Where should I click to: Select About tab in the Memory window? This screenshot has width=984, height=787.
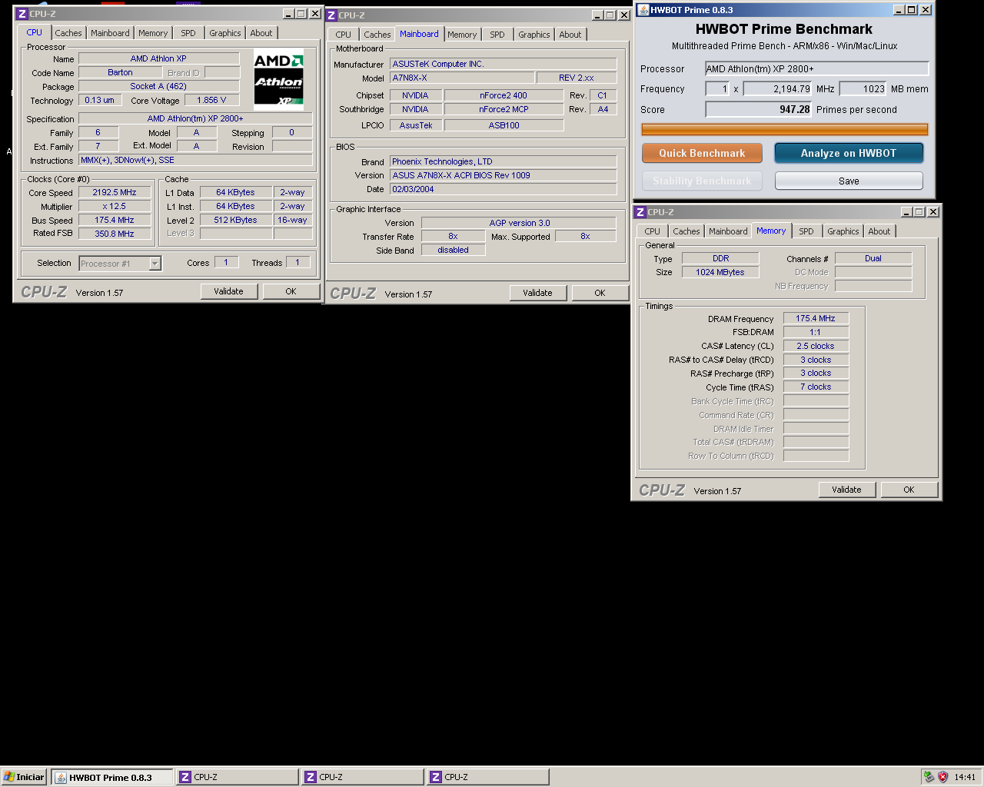[879, 231]
